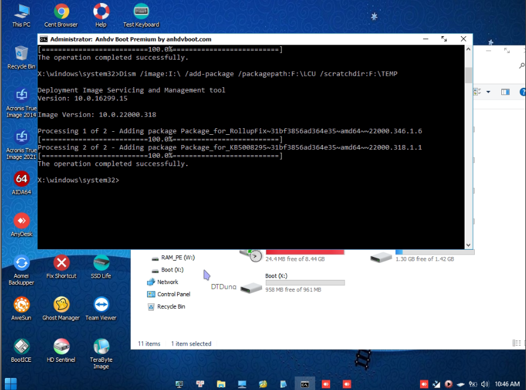Click the first AnyDesk taskbar button

pyautogui.click(x=326, y=384)
